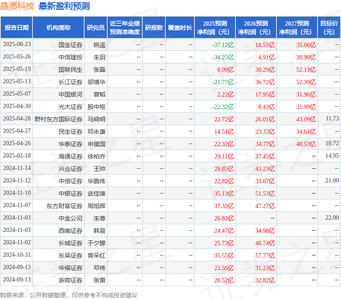
Task: Click researcher name 朱玥
Action: tap(100, 57)
